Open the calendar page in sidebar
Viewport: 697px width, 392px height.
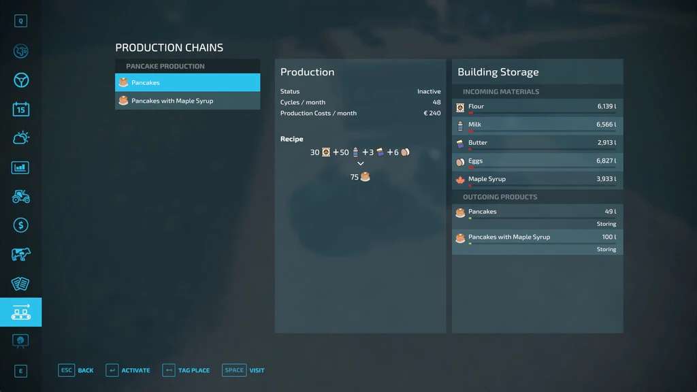tap(20, 109)
